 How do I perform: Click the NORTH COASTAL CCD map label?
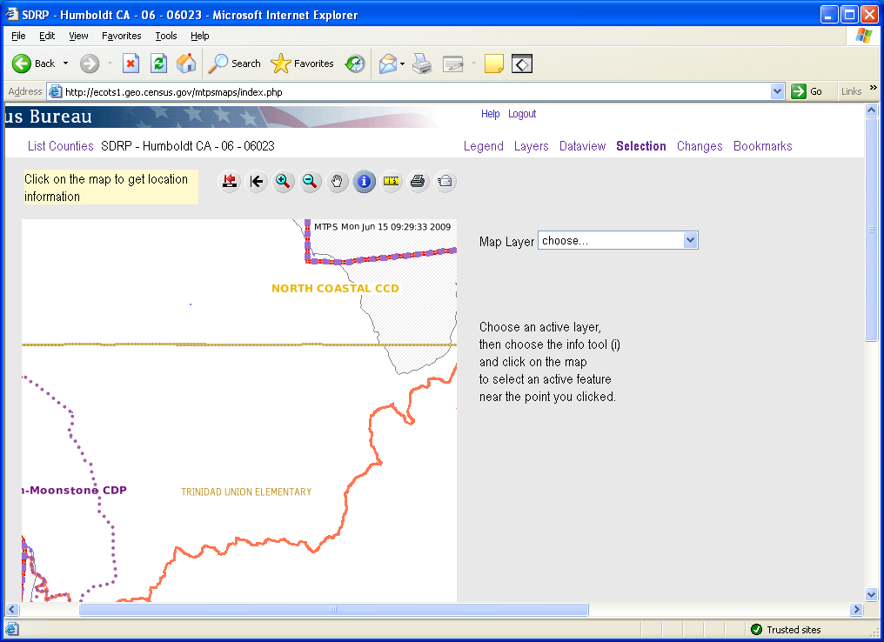click(x=336, y=288)
